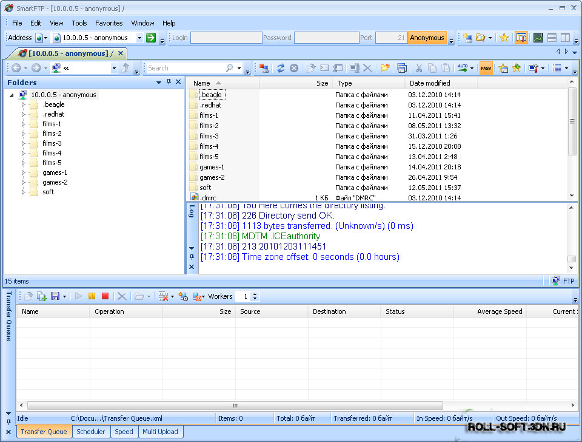Create a new folder via toolbar icon
This screenshot has height=442, width=582.
point(385,68)
